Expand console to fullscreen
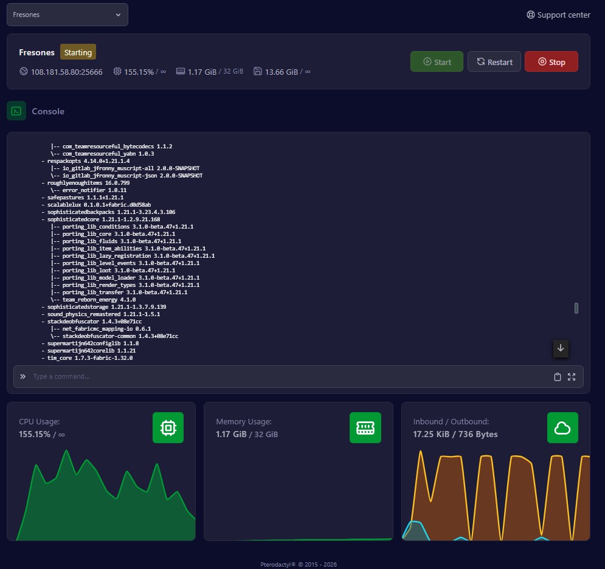 coord(572,377)
